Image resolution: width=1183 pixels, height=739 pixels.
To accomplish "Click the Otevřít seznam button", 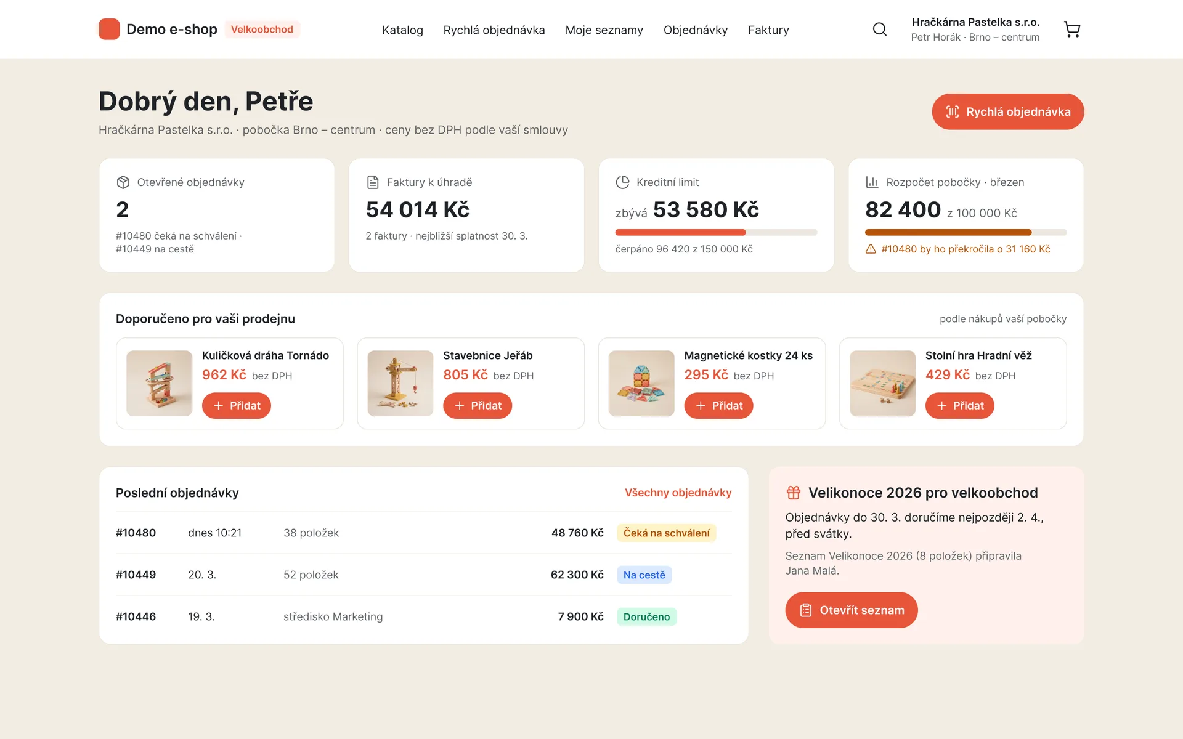I will pyautogui.click(x=851, y=610).
